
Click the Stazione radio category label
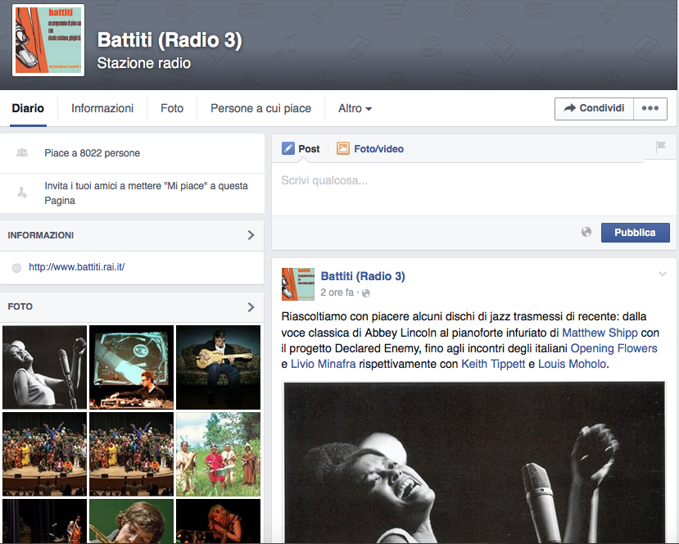(144, 63)
